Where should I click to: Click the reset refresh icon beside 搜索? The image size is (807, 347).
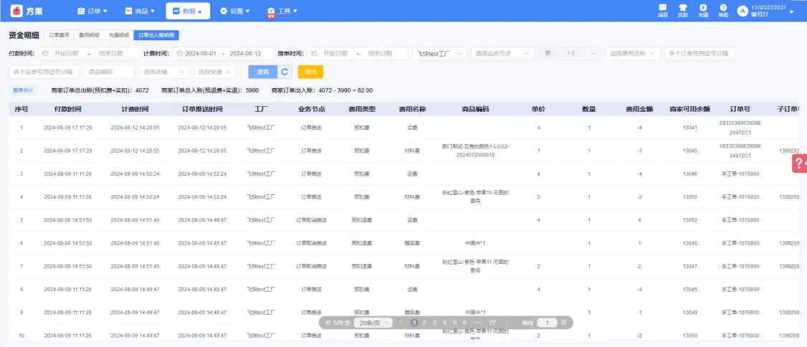coord(285,72)
